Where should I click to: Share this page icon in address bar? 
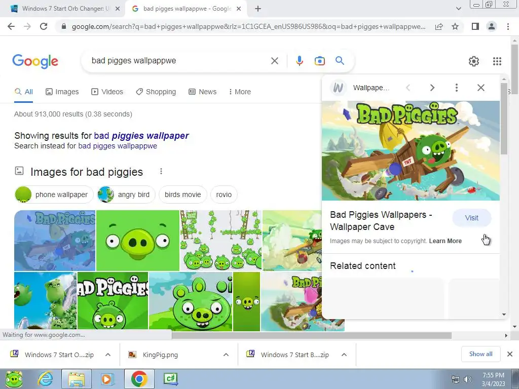[x=439, y=26]
